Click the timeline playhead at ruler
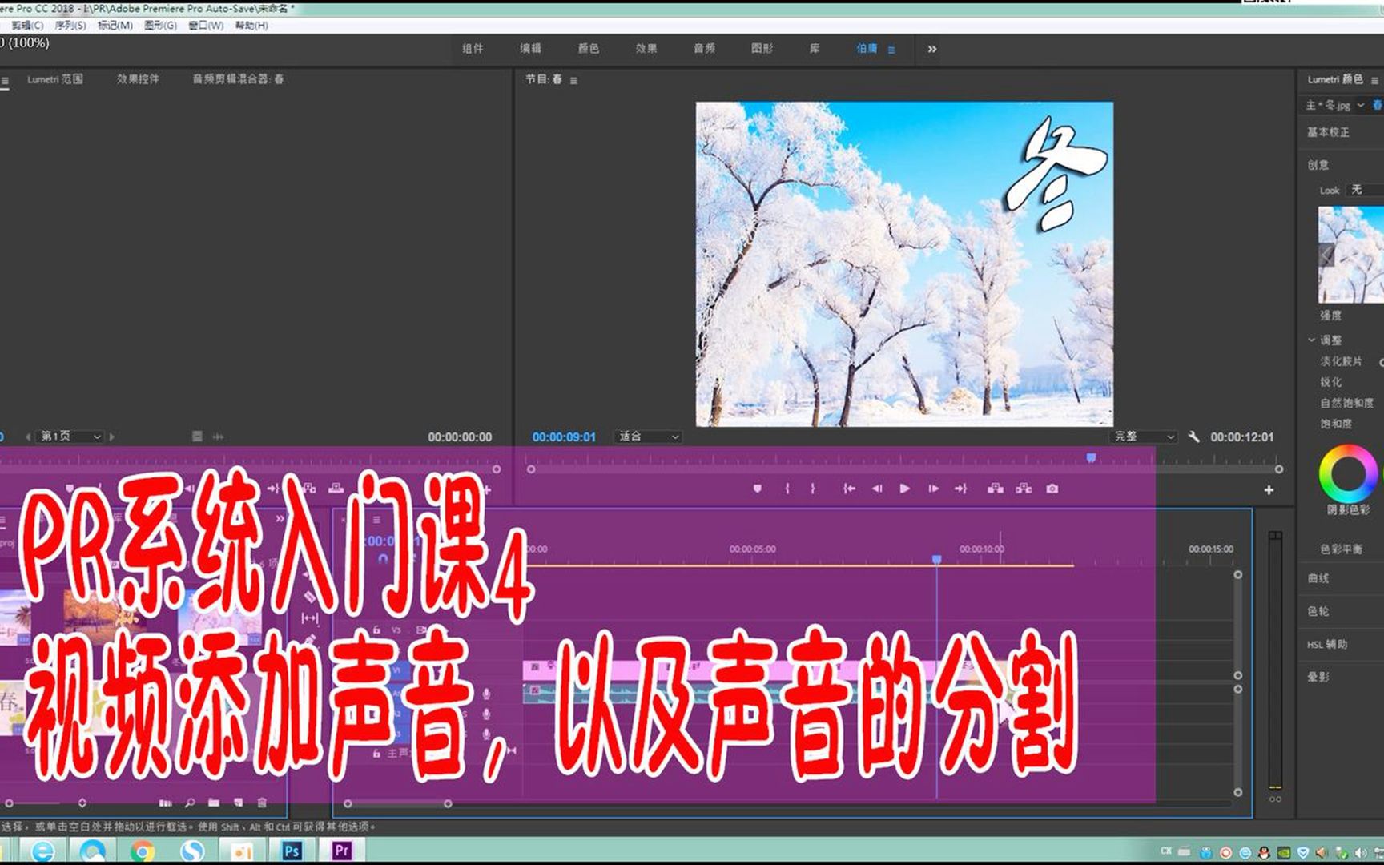Viewport: 1384px width, 865px height. [936, 559]
